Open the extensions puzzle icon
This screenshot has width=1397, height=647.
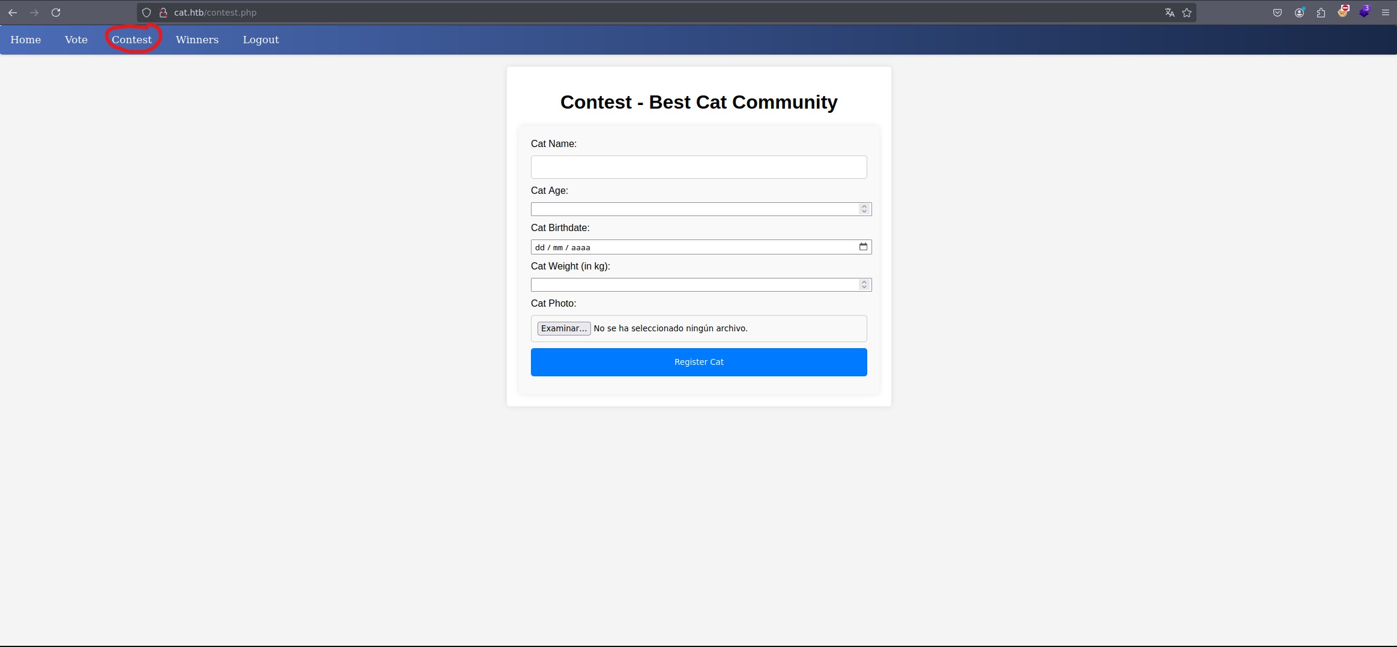pos(1321,13)
